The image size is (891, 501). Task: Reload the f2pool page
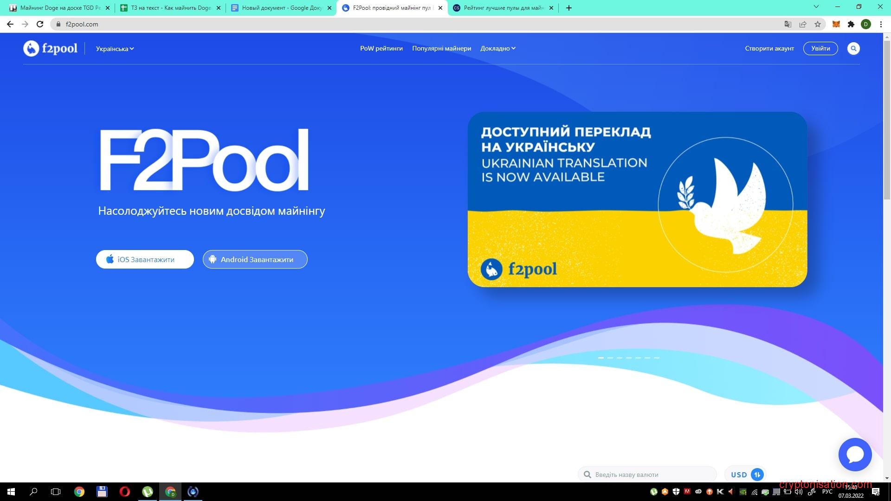tap(40, 24)
